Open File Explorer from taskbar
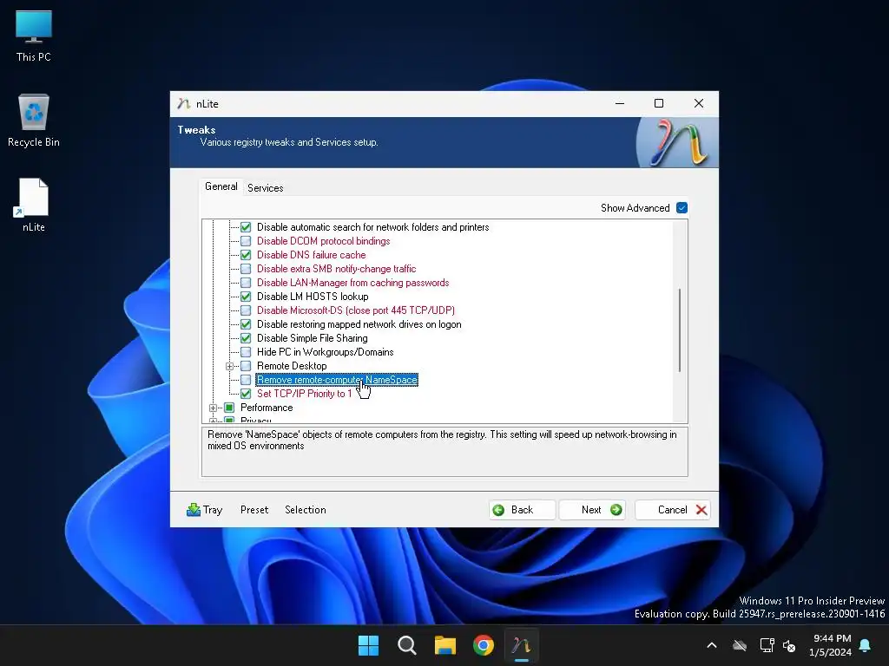 [445, 645]
